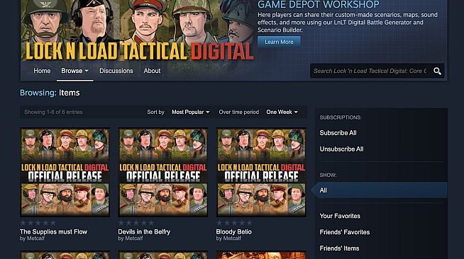Image resolution: width=464 pixels, height=259 pixels.
Task: Click Bloody Belio title link
Action: click(x=234, y=232)
